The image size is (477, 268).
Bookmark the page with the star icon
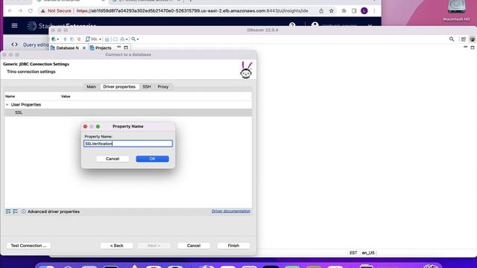(x=331, y=10)
